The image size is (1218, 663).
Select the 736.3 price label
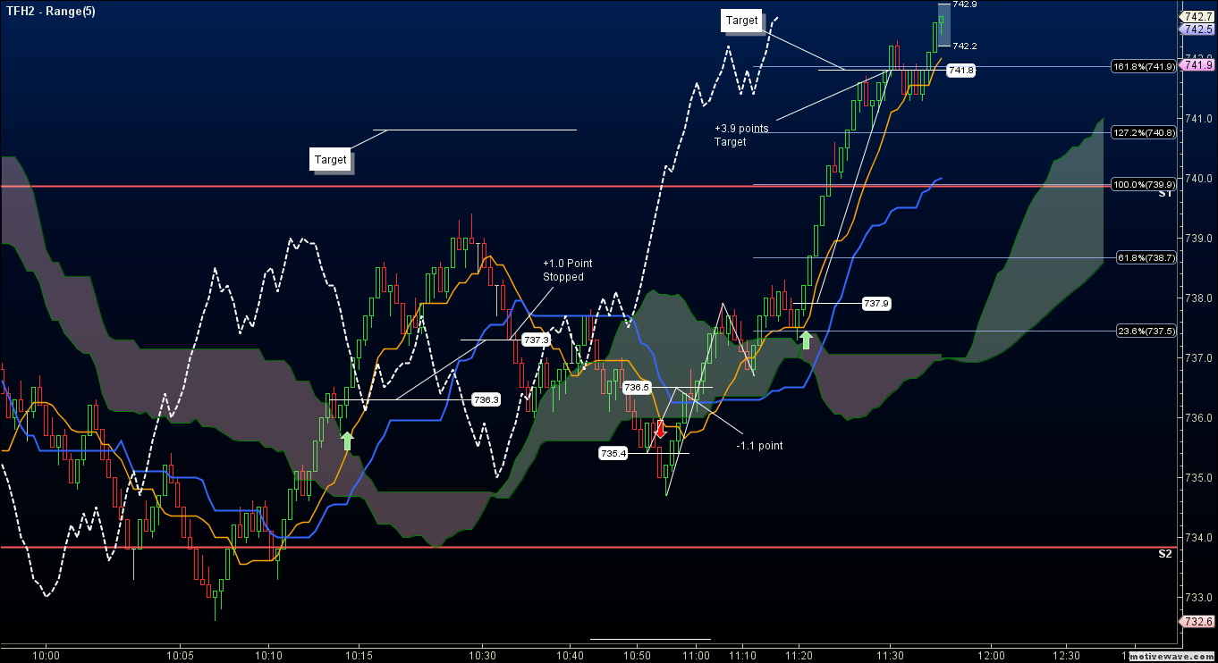tap(486, 399)
